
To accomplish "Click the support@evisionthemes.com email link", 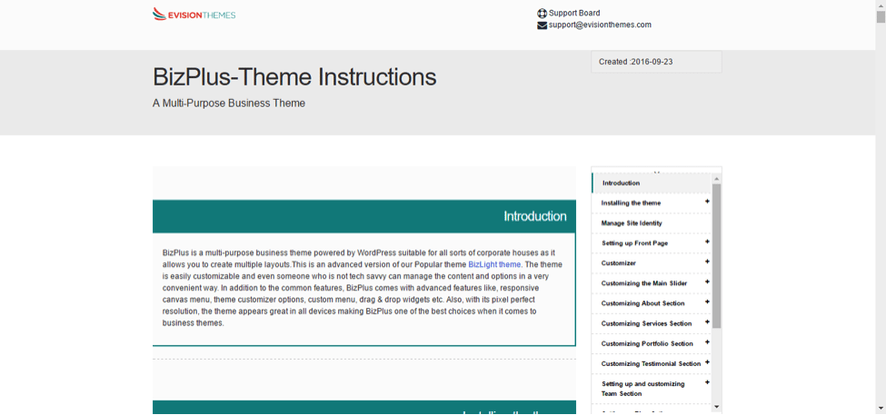I will coord(600,25).
